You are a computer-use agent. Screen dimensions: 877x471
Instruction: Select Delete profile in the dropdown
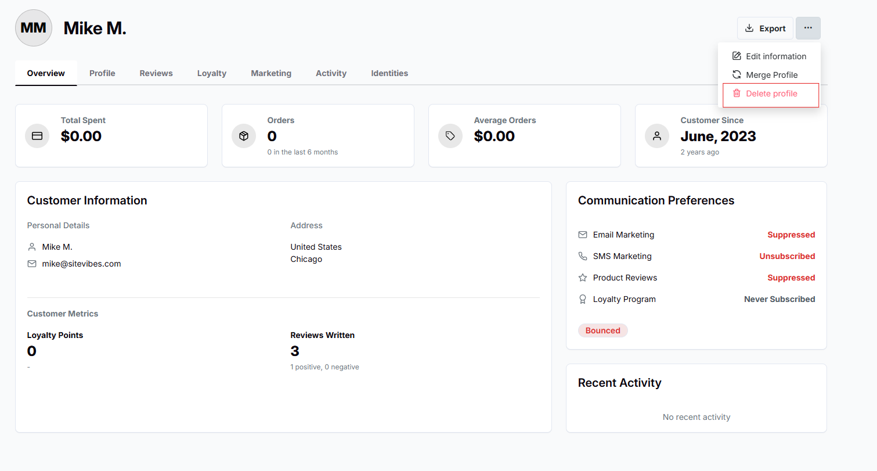[770, 94]
